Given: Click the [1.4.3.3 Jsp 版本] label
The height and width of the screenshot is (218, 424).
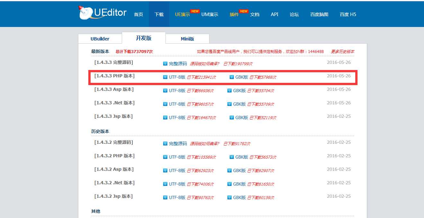Looking at the screenshot, I should tap(113, 116).
